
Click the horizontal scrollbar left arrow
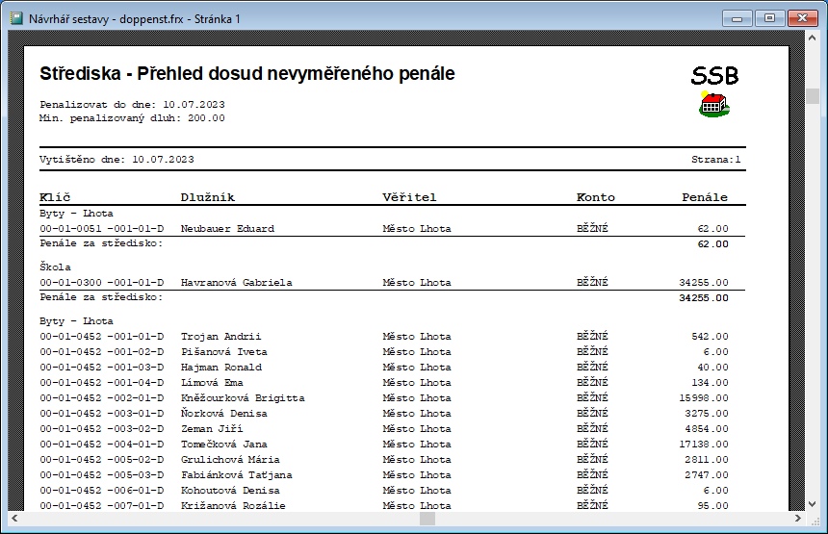15,519
